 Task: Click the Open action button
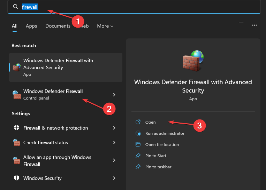click(x=150, y=122)
